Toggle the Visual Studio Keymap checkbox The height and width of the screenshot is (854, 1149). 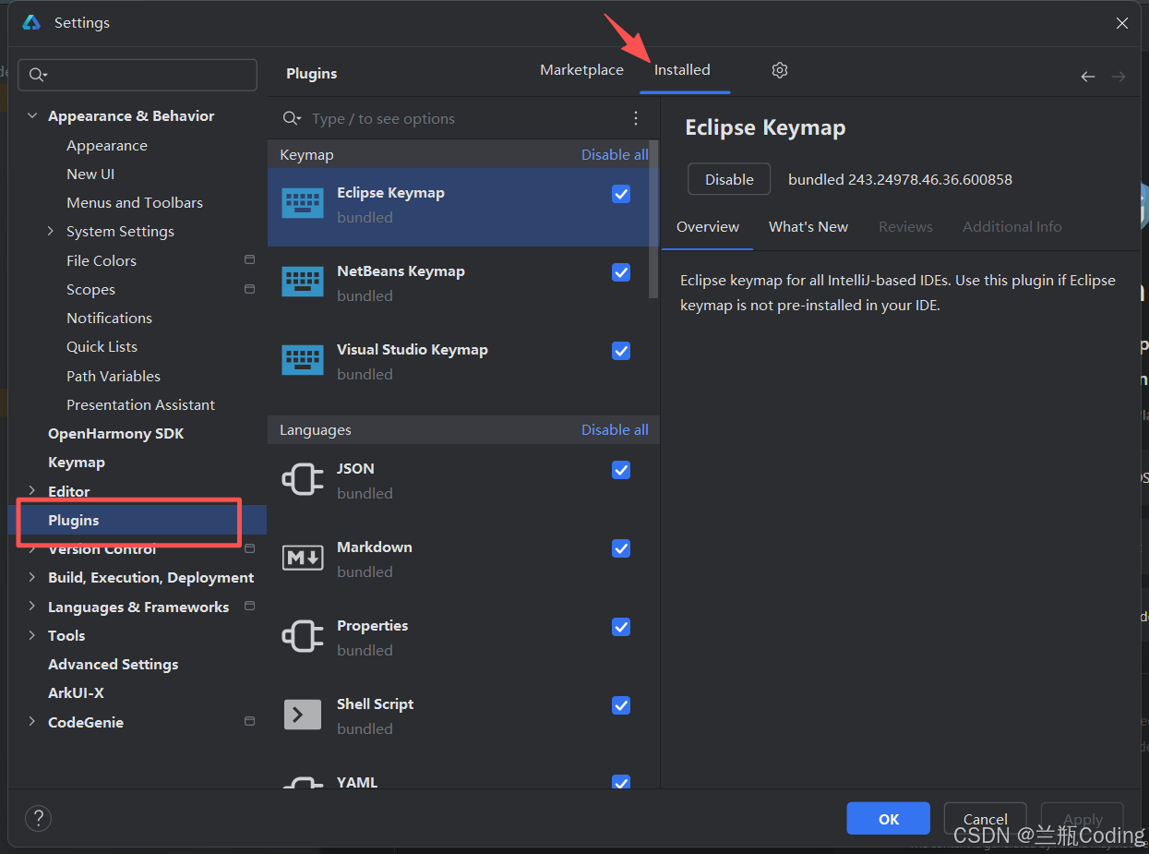[x=621, y=351]
